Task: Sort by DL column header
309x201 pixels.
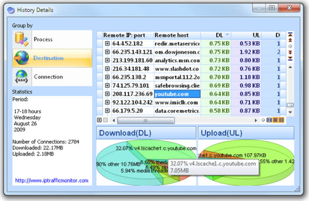Action: tap(216, 35)
